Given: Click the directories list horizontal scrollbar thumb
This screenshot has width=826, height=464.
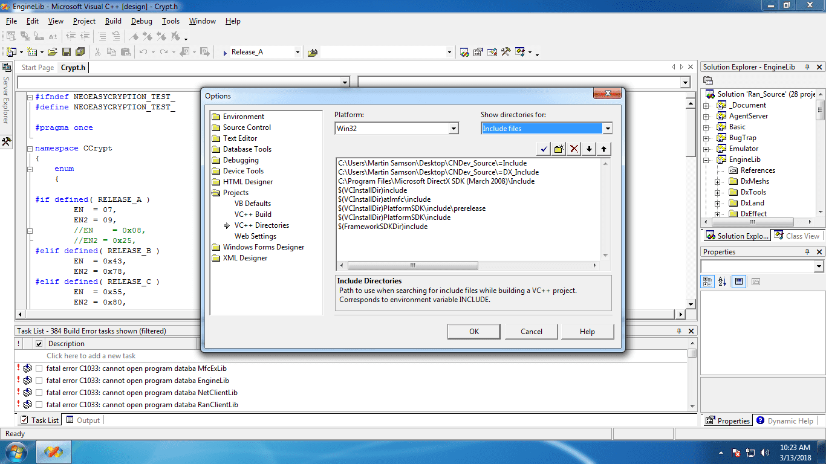Looking at the screenshot, I should 413,265.
